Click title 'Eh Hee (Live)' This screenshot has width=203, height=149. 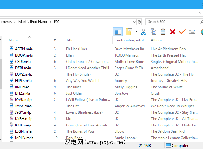coord(76,49)
